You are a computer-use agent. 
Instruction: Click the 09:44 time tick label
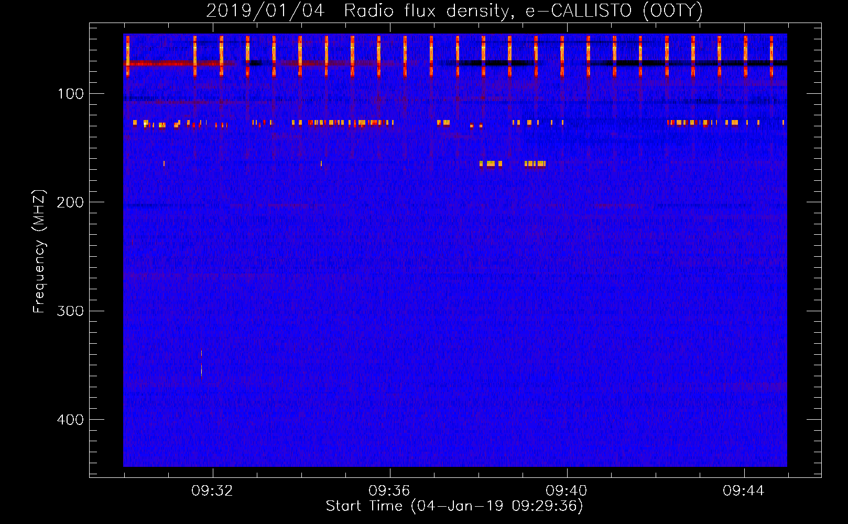pos(744,491)
